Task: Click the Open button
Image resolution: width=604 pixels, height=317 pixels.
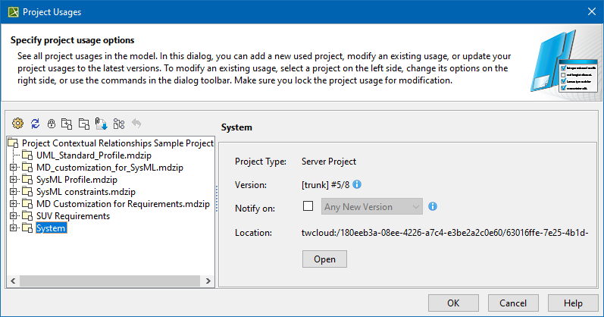Action: (324, 259)
